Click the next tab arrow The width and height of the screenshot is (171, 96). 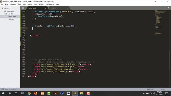point(24,8)
